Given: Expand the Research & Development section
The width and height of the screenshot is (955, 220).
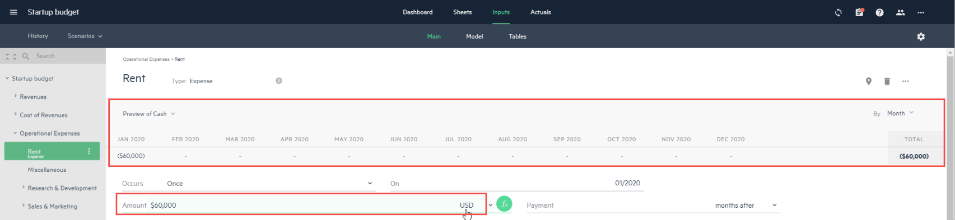Looking at the screenshot, I should 62,188.
